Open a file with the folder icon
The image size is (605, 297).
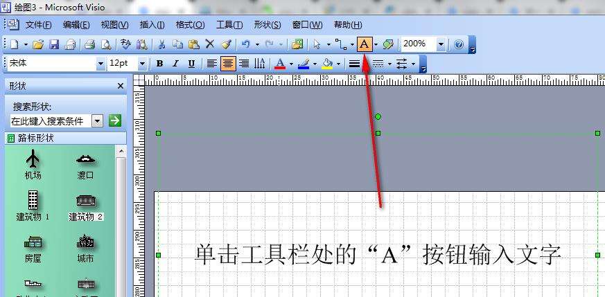coord(37,44)
